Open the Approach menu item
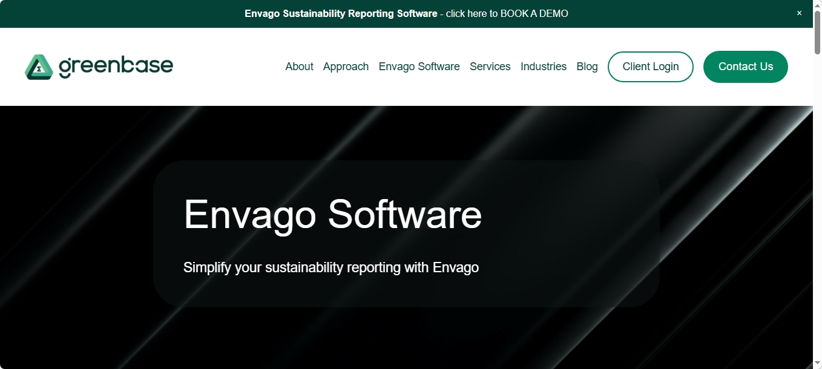 click(346, 67)
